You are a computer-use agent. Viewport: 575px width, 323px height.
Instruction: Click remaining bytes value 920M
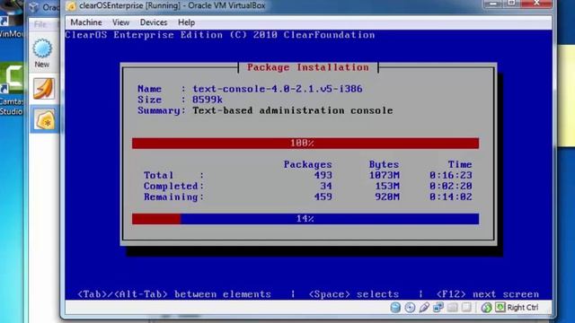point(387,196)
